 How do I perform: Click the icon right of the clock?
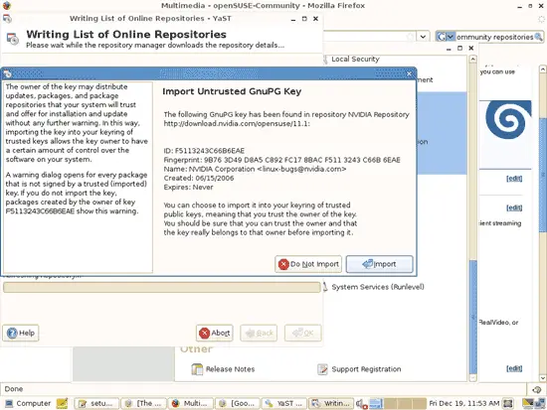coord(508,404)
